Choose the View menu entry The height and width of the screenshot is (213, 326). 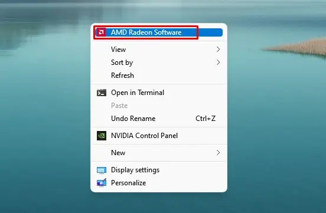(159, 50)
